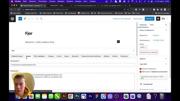Click the Заголовок 1 input field
180x101 pixels.
pyautogui.click(x=73, y=65)
